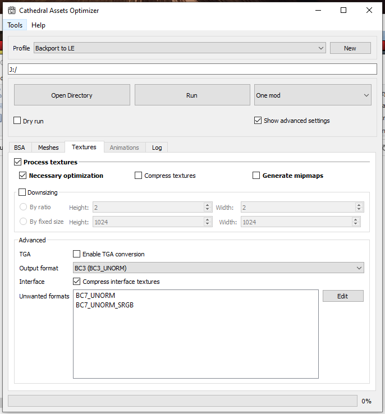Click the directory path field showing J:/
The height and width of the screenshot is (414, 385).
click(192, 69)
